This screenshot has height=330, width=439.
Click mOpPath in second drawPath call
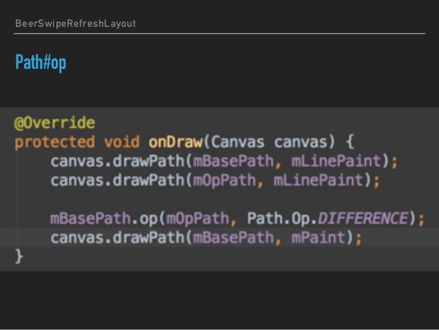click(x=224, y=181)
